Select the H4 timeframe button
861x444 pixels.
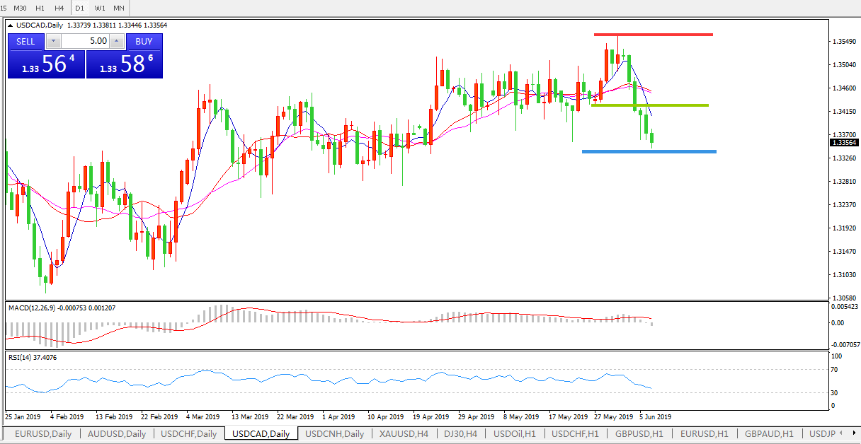point(59,8)
